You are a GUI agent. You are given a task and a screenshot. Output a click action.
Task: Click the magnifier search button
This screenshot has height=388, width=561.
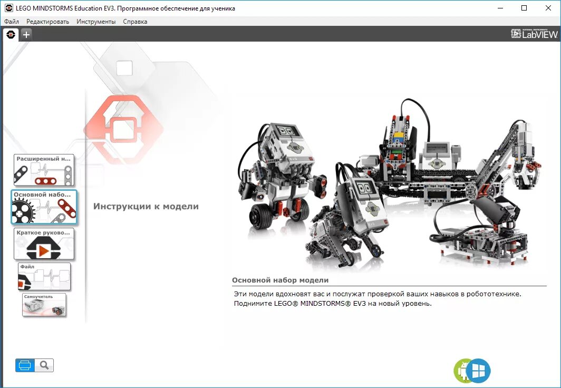coord(44,365)
